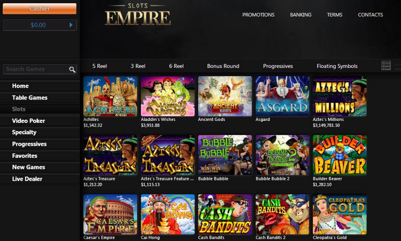
Task: Navigate to Live Dealer section
Action: [x=27, y=179]
